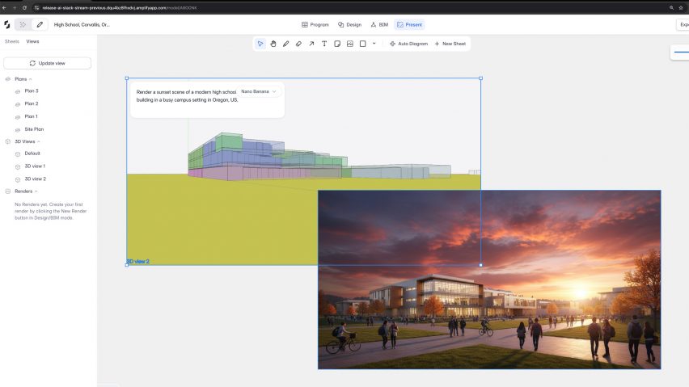Click the top-right selection handle of the frame
689x387 pixels.
coord(480,78)
